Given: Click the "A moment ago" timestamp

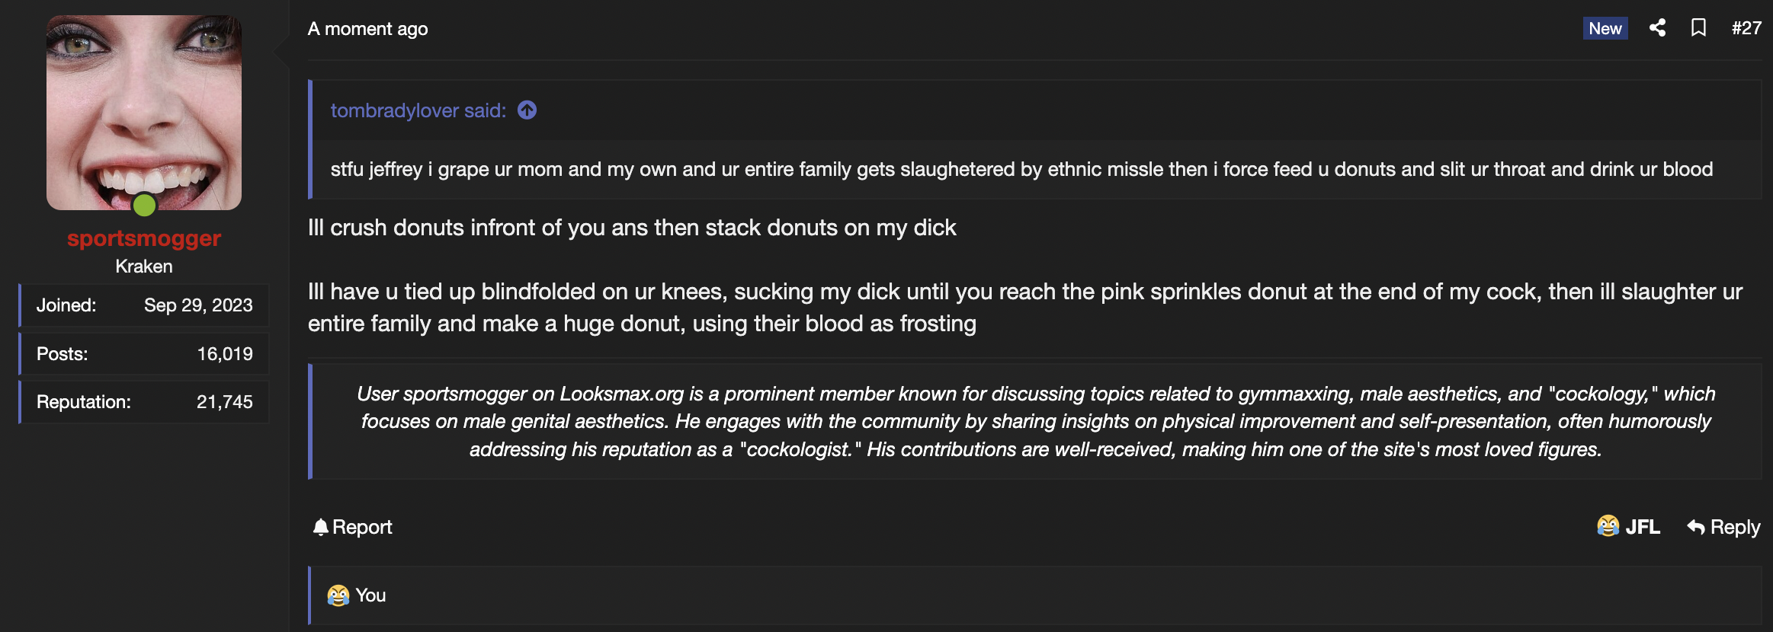Looking at the screenshot, I should 367,29.
